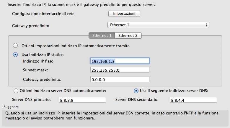Image resolution: width=230 pixels, height=128 pixels.
Task: Switch to the Ethernet 2 tab
Action: point(128,35)
